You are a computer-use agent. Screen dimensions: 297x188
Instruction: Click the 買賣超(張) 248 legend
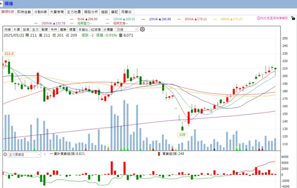(x=171, y=154)
